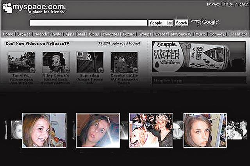Open Events in navigation bar
This screenshot has height=166, width=250.
(x=161, y=34)
